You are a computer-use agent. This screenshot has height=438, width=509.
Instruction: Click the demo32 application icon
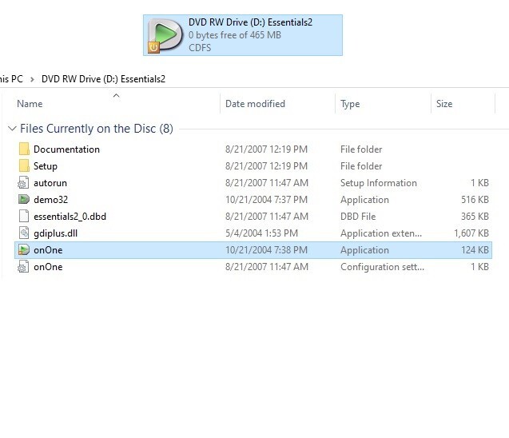tap(24, 199)
